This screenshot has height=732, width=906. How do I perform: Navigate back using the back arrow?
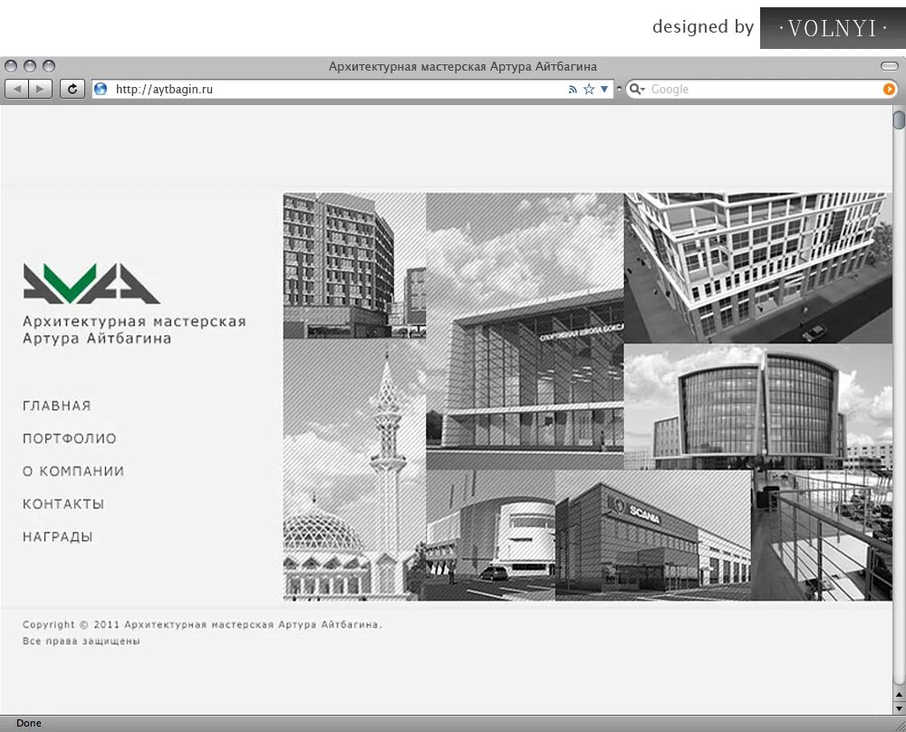15,89
